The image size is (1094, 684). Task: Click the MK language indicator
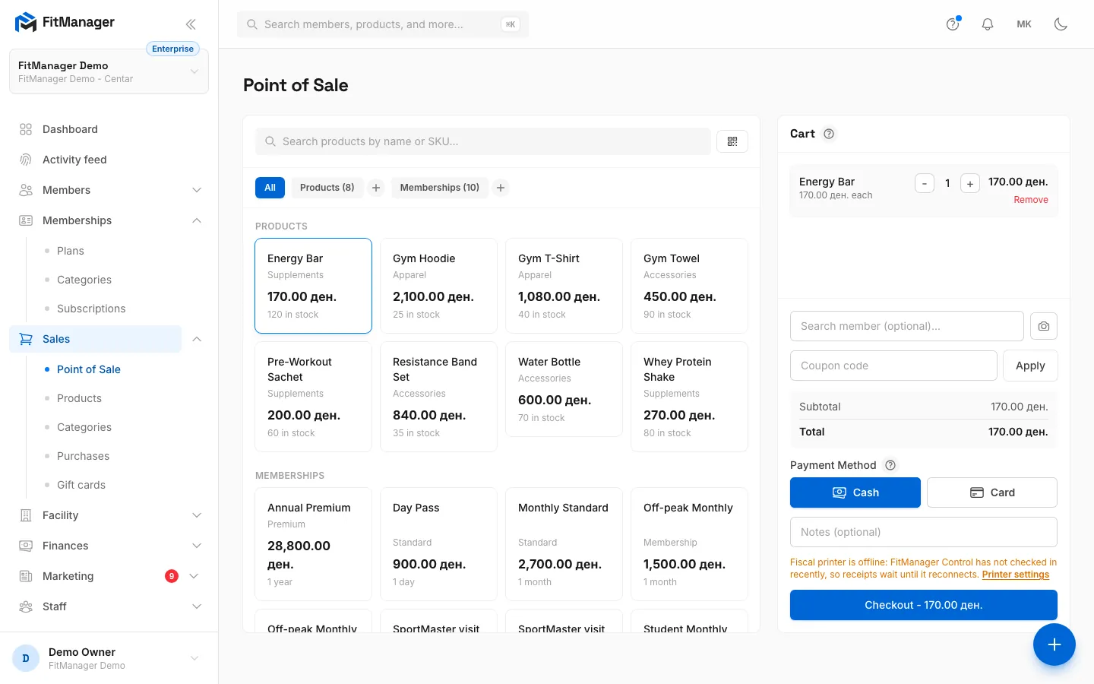(x=1024, y=24)
